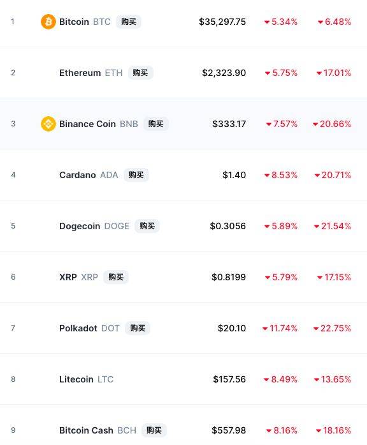This screenshot has width=367, height=445.
Task: Click the orange Bitcoin logo icon
Action: coord(48,22)
